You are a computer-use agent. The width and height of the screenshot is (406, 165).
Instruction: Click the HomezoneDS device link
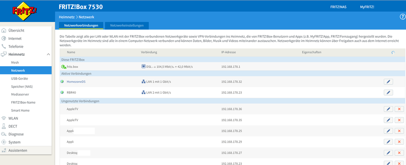pos(76,82)
